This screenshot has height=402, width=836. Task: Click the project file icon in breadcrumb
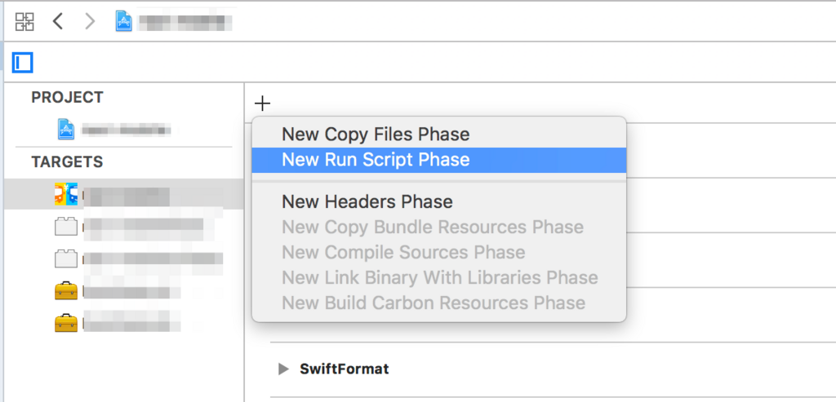point(123,21)
